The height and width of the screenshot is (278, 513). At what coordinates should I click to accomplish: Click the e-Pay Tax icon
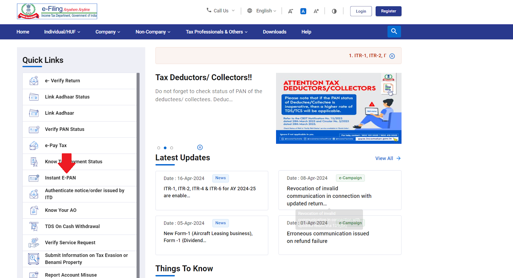[x=34, y=146]
